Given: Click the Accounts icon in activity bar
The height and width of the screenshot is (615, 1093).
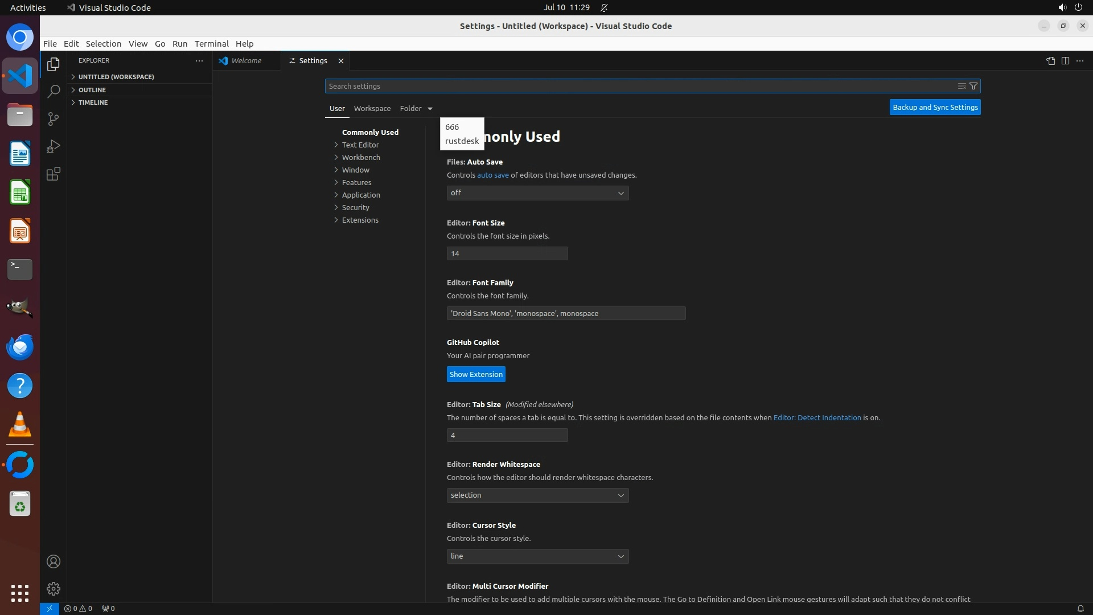Looking at the screenshot, I should (54, 561).
